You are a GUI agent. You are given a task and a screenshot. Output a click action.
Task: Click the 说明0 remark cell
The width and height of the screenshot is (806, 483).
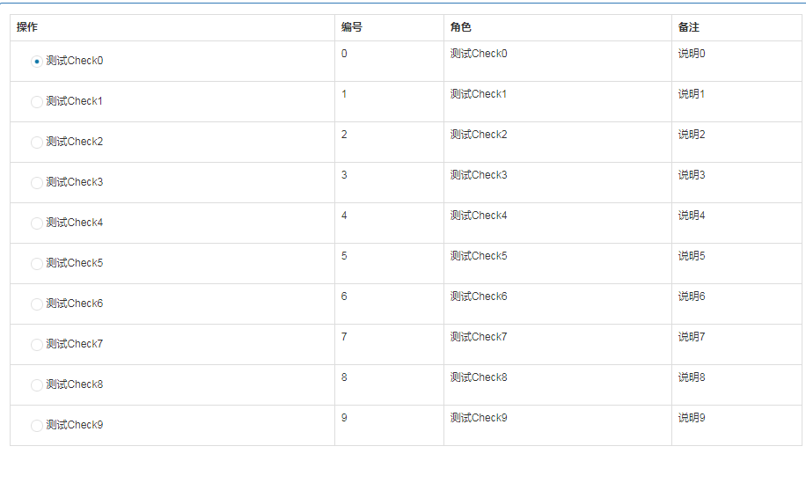pyautogui.click(x=736, y=62)
